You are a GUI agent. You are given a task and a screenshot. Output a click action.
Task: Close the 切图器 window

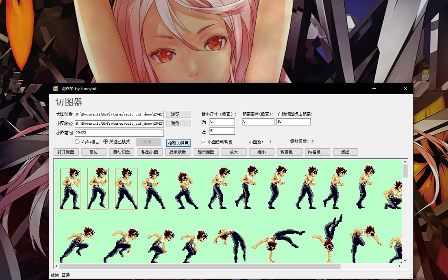[405, 88]
